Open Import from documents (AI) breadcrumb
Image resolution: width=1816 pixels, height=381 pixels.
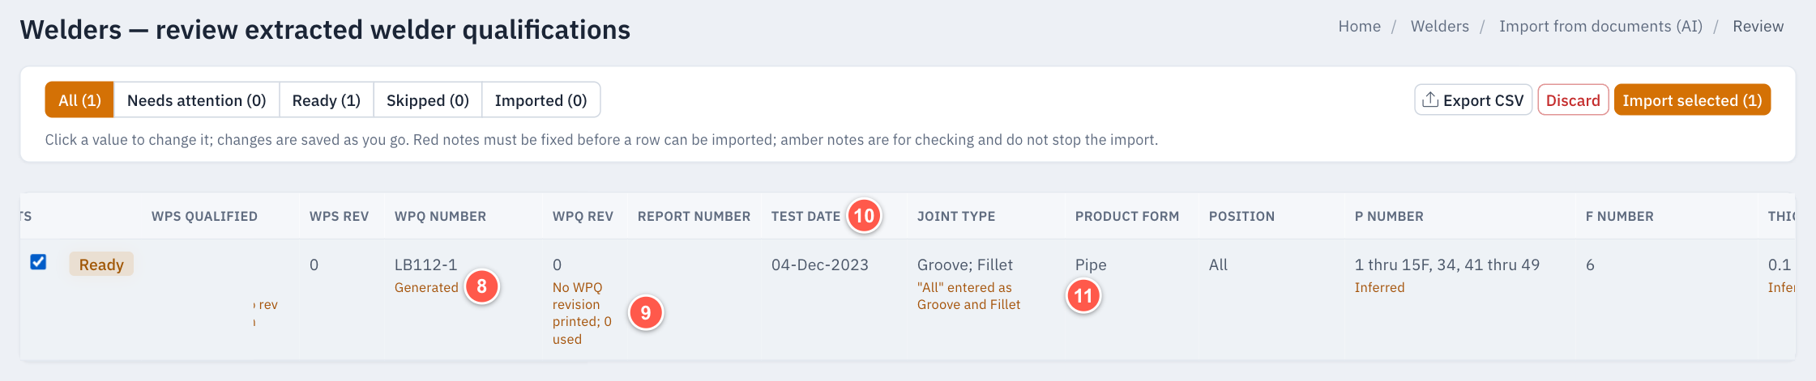click(1601, 26)
